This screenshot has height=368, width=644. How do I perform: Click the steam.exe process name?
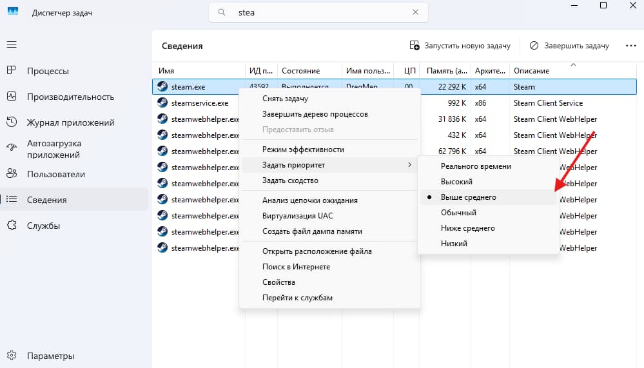[188, 86]
